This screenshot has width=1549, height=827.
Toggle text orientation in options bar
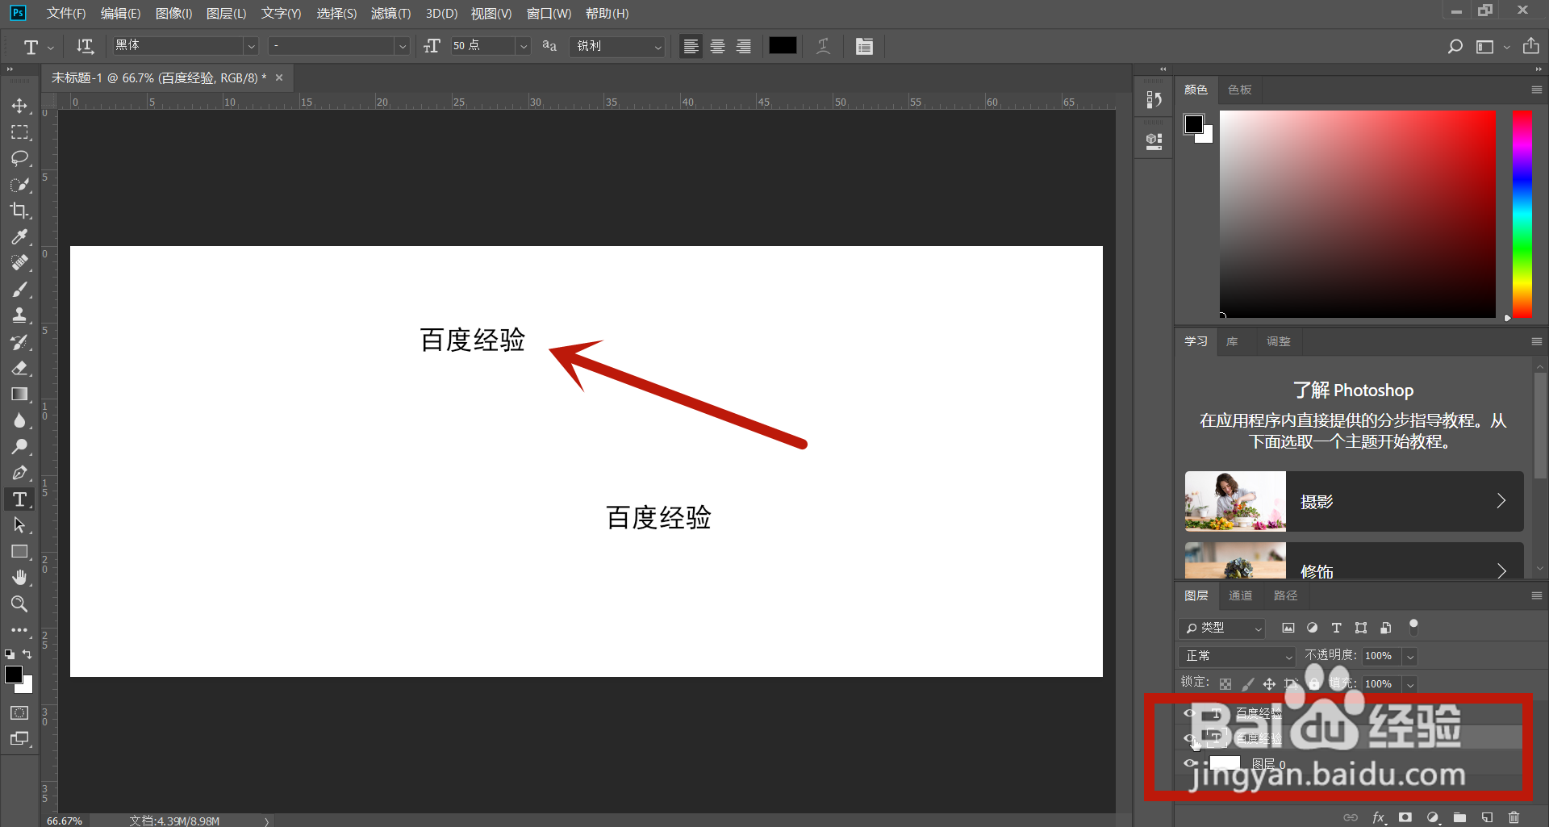click(85, 46)
